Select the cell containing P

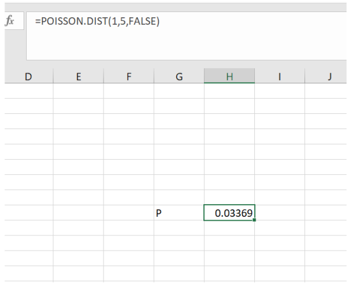pos(179,212)
